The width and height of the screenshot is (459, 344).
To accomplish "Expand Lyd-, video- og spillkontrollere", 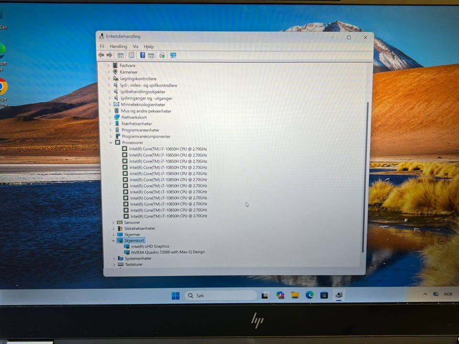I will coord(109,85).
